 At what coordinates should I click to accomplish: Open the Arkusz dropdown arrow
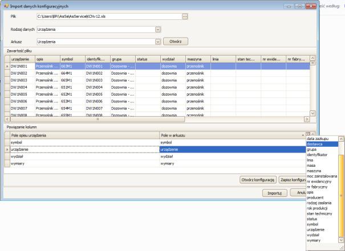[x=158, y=42]
